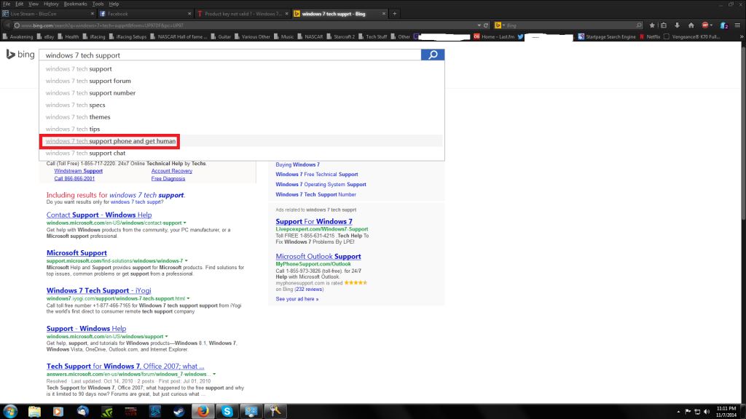Expand arrow next to windows.microsoft.com contact-support URL
The height and width of the screenshot is (419, 746).
184,223
